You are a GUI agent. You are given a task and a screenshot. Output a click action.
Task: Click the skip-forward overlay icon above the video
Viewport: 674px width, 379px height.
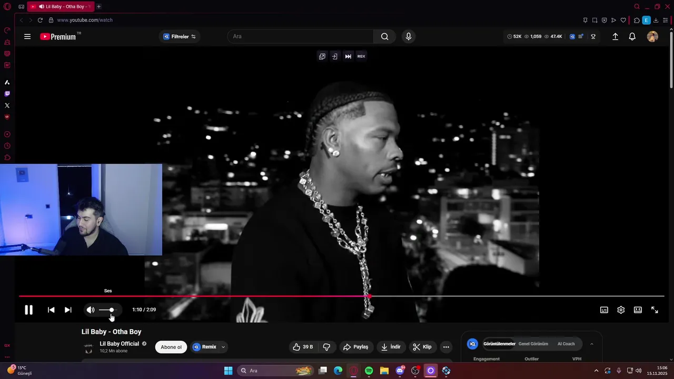[348, 56]
